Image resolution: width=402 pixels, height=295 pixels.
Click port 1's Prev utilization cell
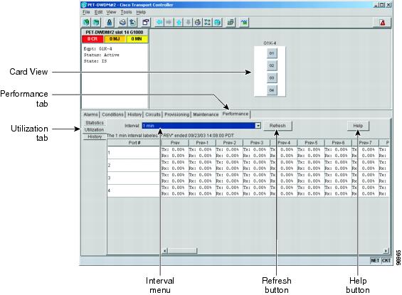click(x=174, y=153)
